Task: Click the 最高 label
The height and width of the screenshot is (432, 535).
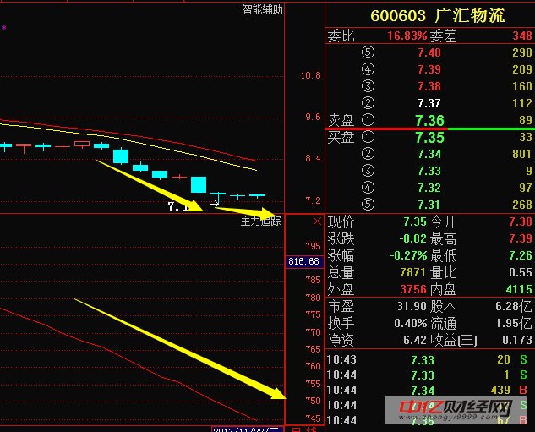Action: click(x=443, y=239)
